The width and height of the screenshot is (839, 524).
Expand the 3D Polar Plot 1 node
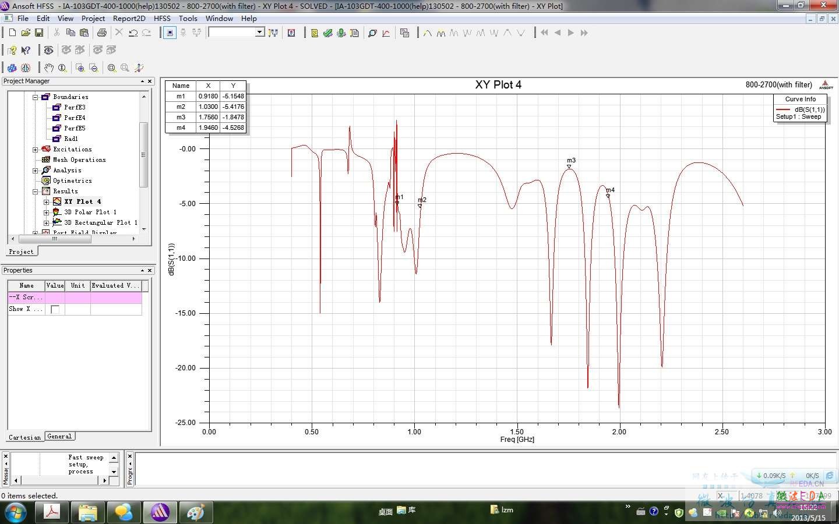pyautogui.click(x=46, y=213)
